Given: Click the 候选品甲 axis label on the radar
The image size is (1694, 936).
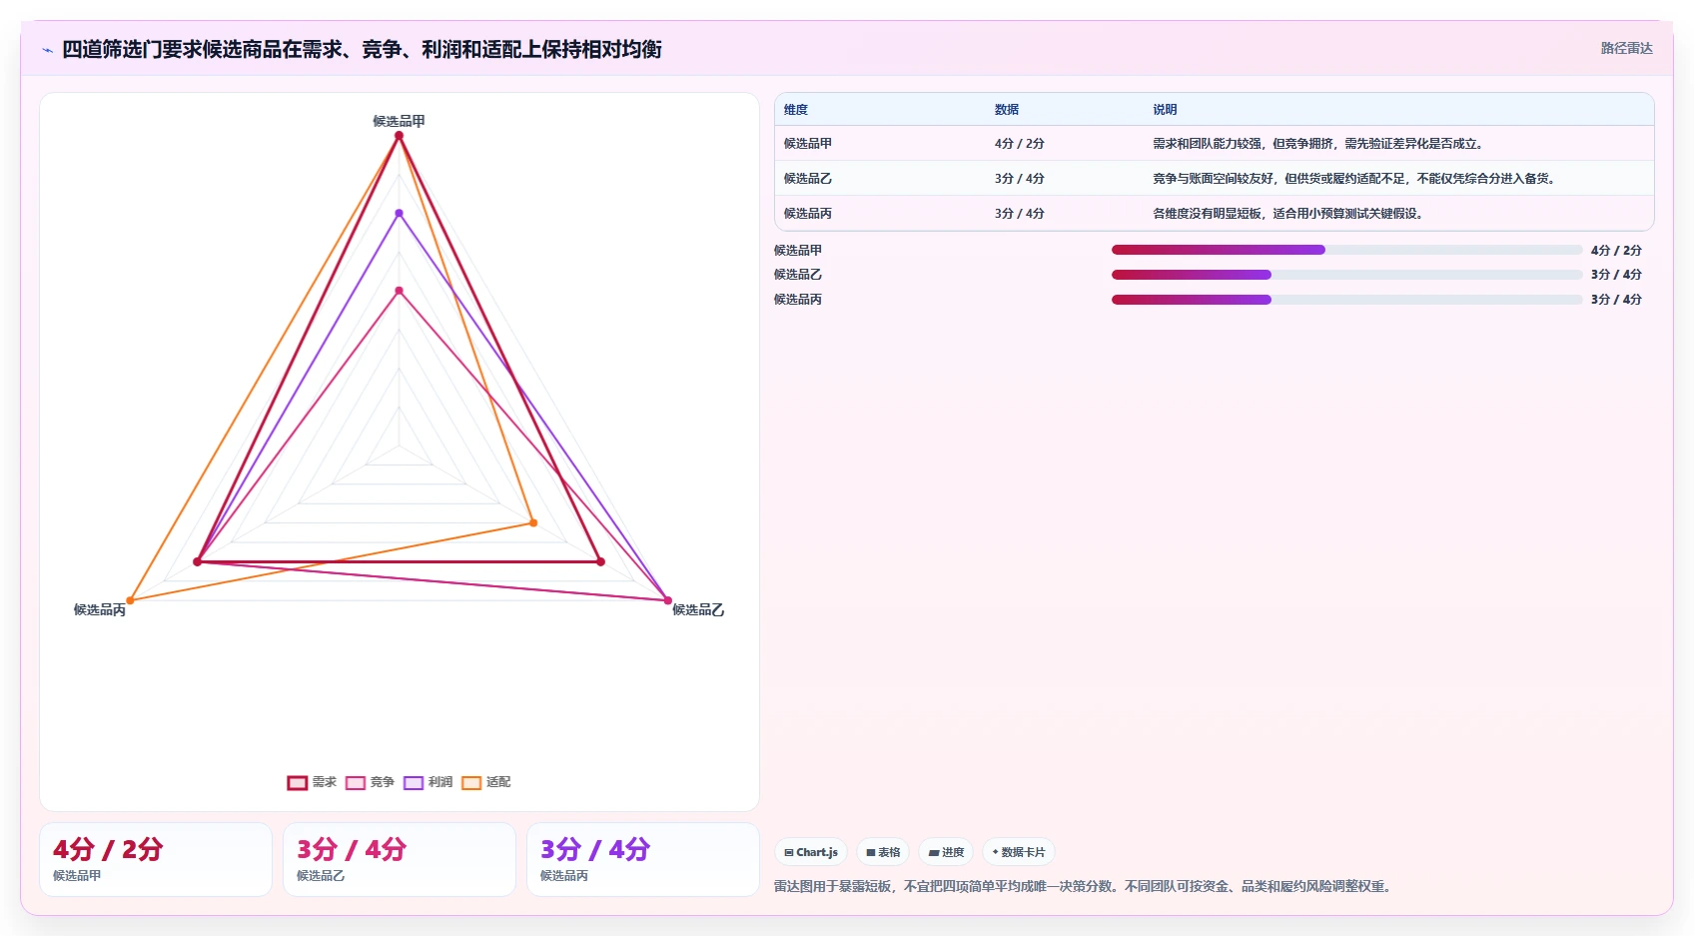Looking at the screenshot, I should [x=399, y=121].
